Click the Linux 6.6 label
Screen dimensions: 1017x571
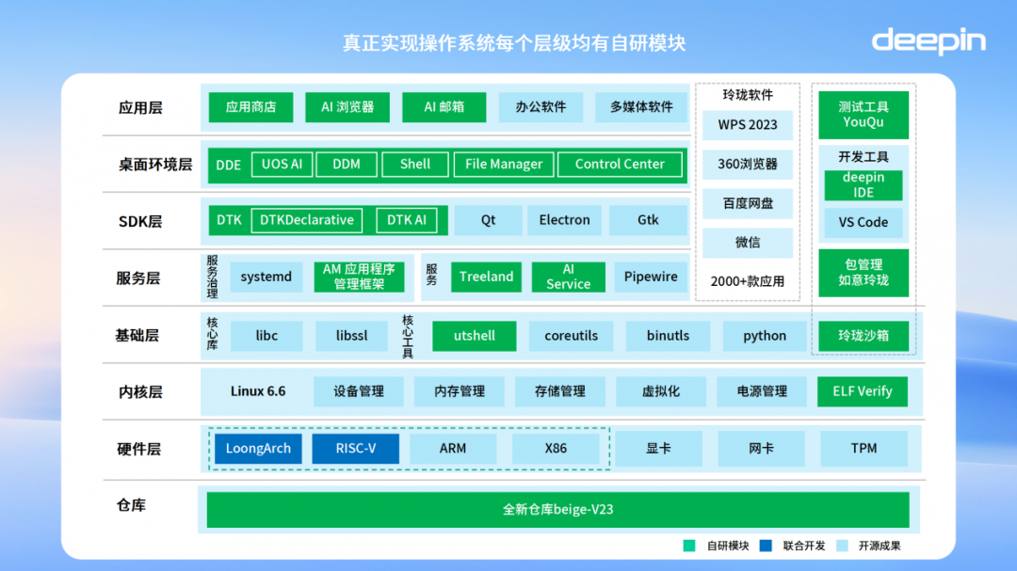click(257, 391)
